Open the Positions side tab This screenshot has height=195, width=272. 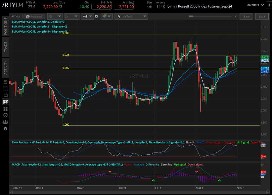(x=5, y=26)
